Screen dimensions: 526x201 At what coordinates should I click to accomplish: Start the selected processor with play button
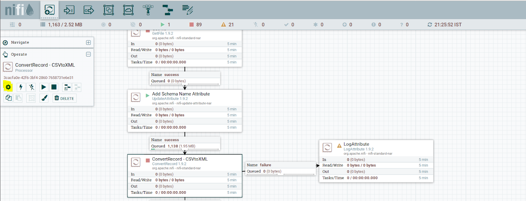click(x=43, y=87)
